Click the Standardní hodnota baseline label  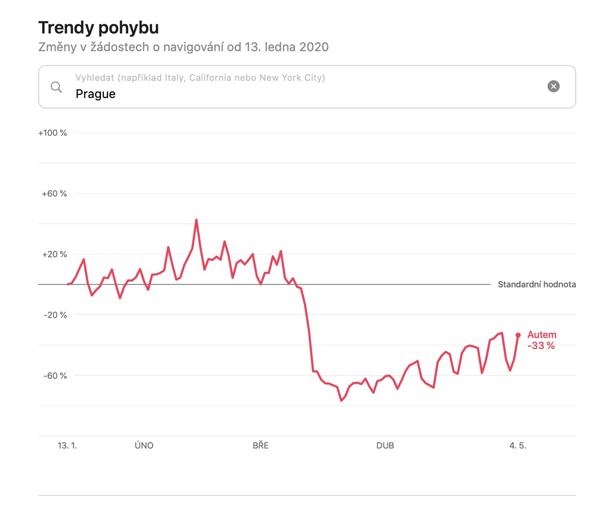537,284
